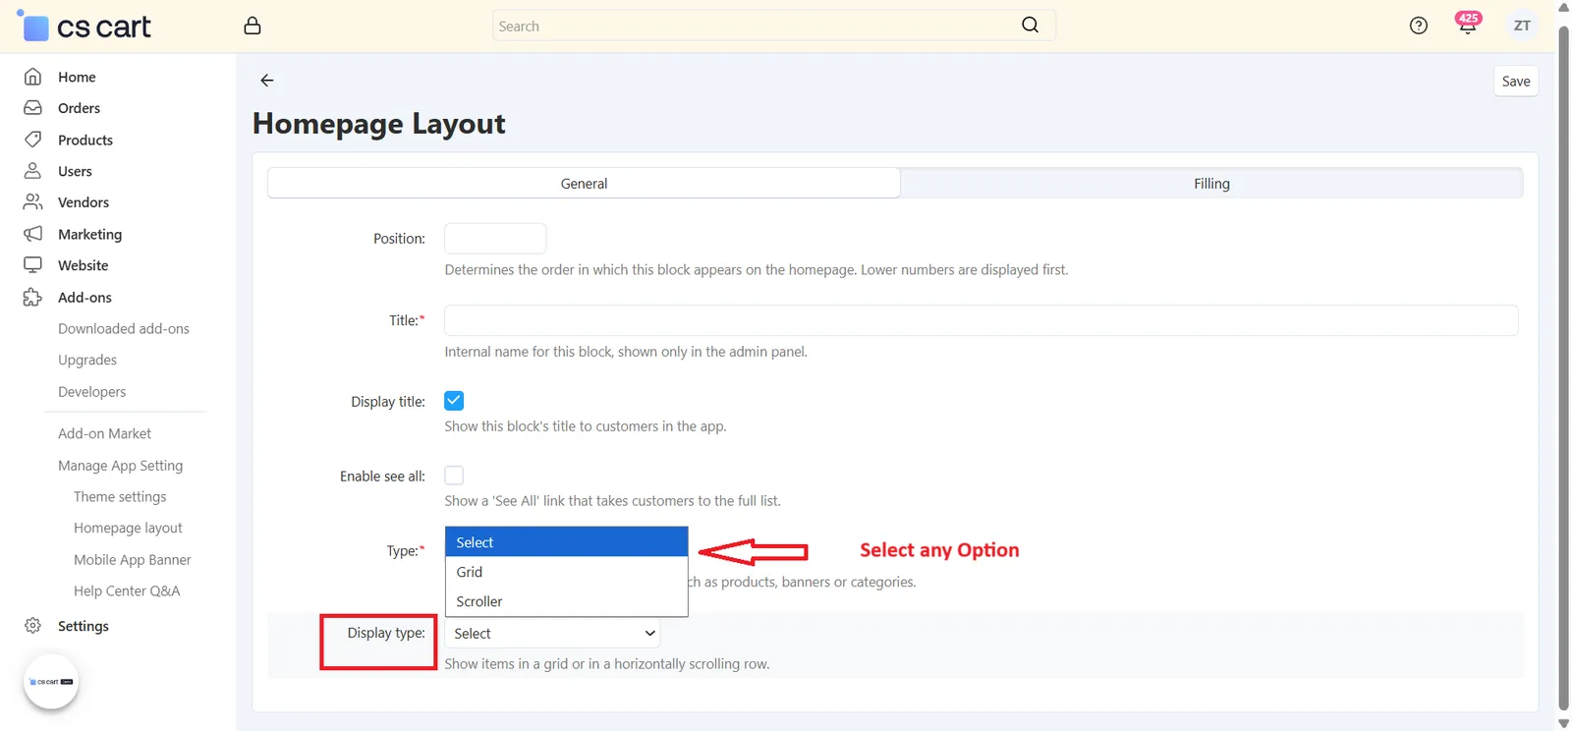Switch to the Filling tab

click(1211, 184)
